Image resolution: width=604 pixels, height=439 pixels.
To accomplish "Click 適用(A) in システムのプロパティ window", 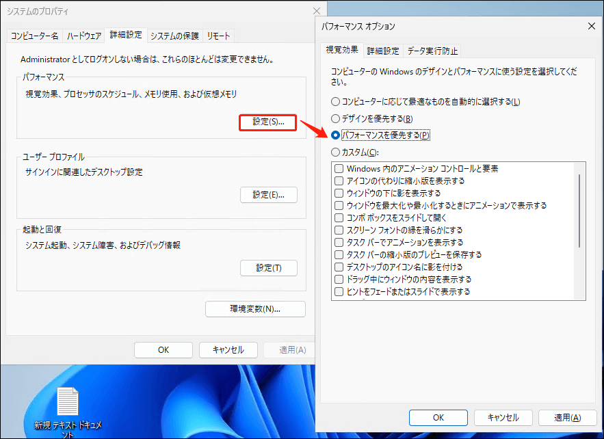I will (289, 350).
